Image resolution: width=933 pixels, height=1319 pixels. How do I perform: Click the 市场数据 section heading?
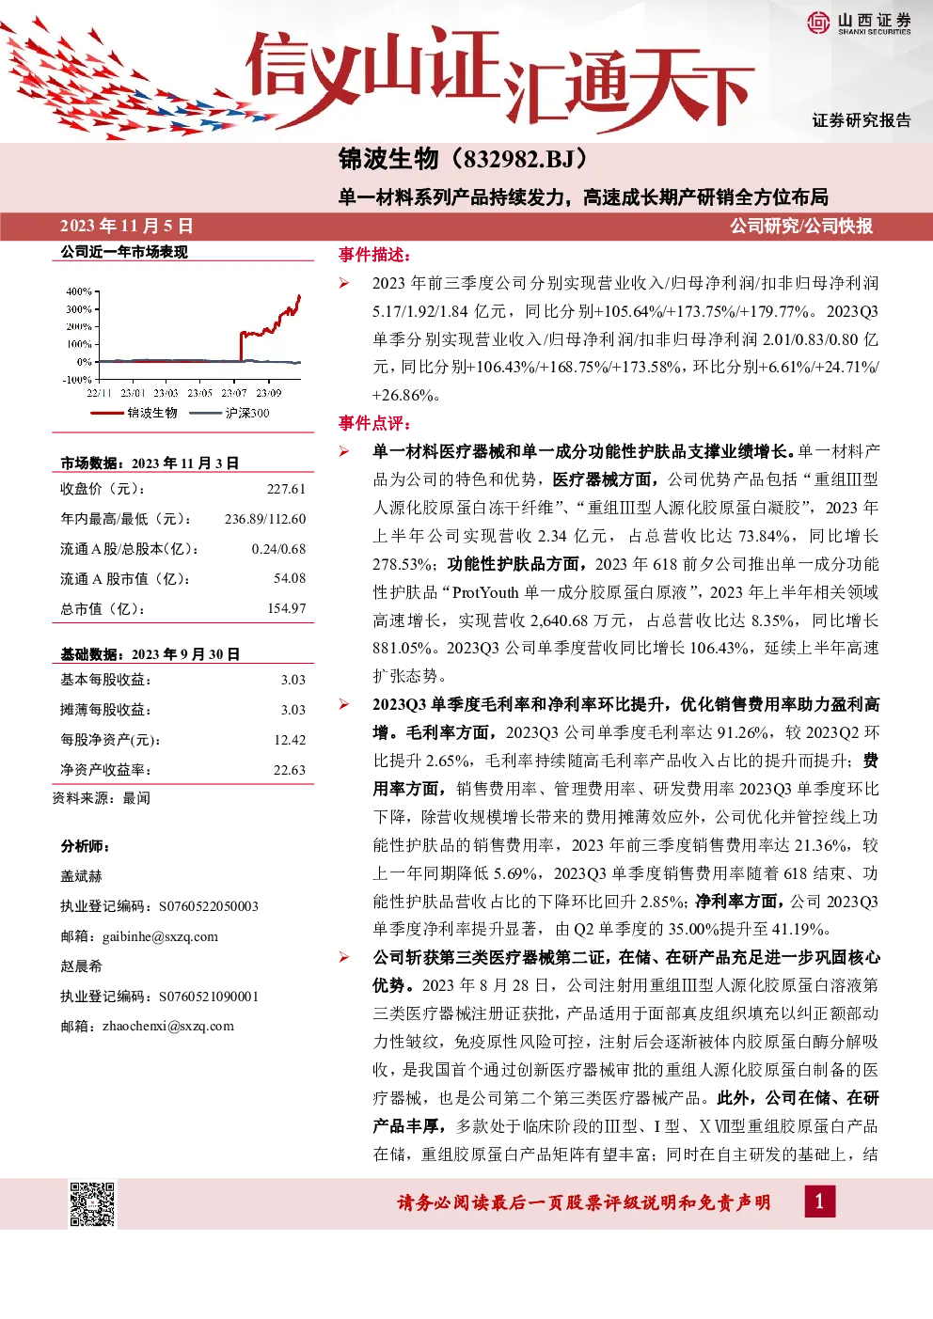click(150, 463)
